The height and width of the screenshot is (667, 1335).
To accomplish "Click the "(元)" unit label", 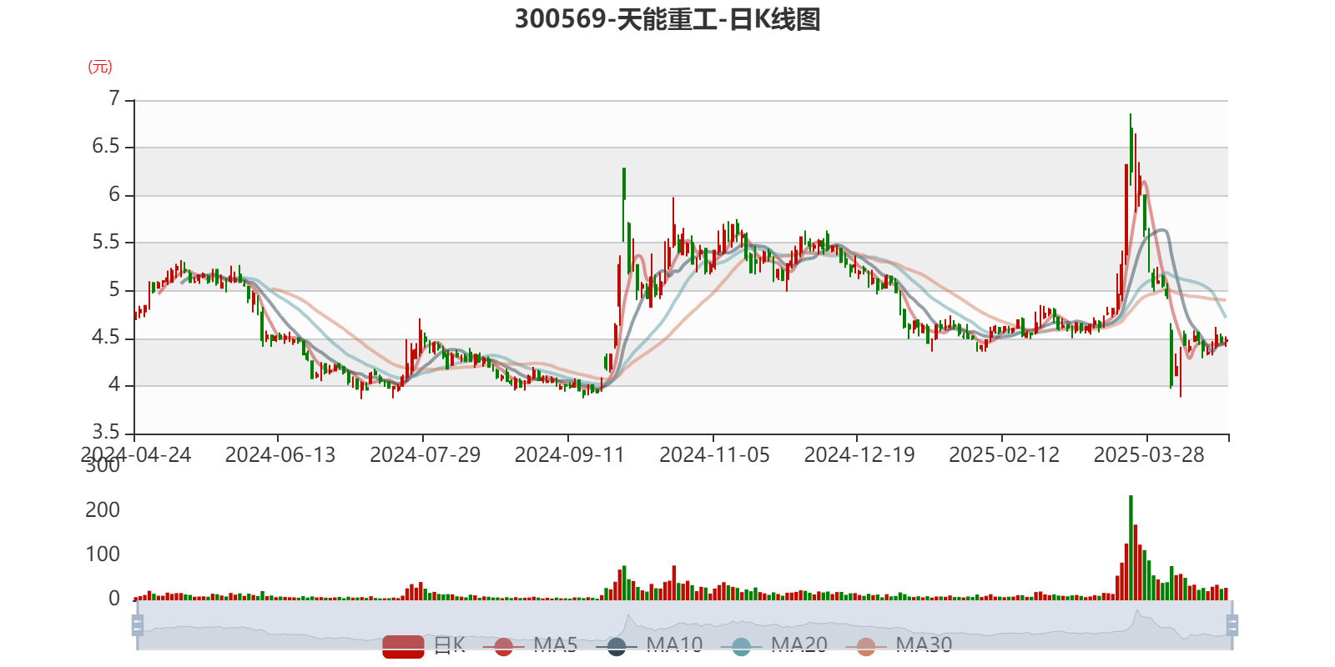I will click(100, 67).
